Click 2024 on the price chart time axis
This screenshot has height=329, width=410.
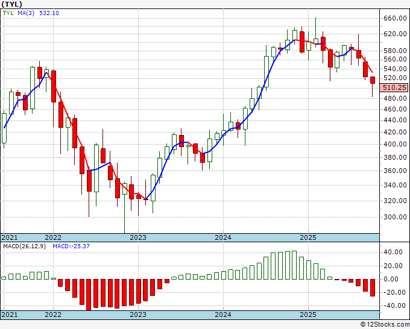[223, 237]
